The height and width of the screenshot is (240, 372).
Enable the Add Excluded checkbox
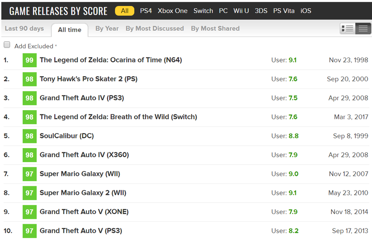tap(7, 45)
